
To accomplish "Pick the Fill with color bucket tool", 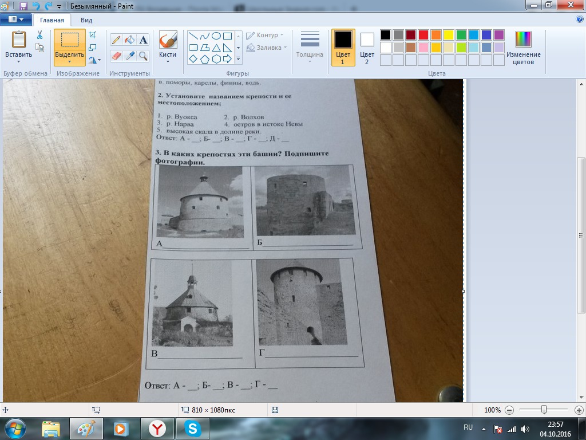I will coord(129,40).
